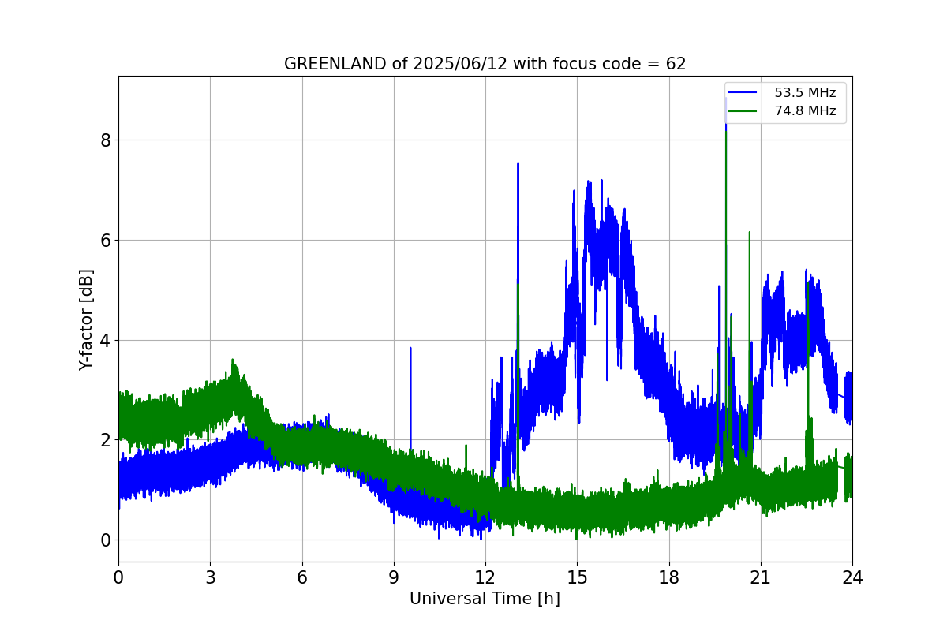This screenshot has height=631, width=947.
Task: Click y-axis tick label 8
Action: pyautogui.click(x=105, y=140)
